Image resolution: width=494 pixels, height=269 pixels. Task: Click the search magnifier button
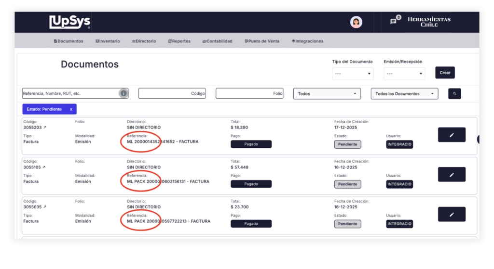click(454, 94)
